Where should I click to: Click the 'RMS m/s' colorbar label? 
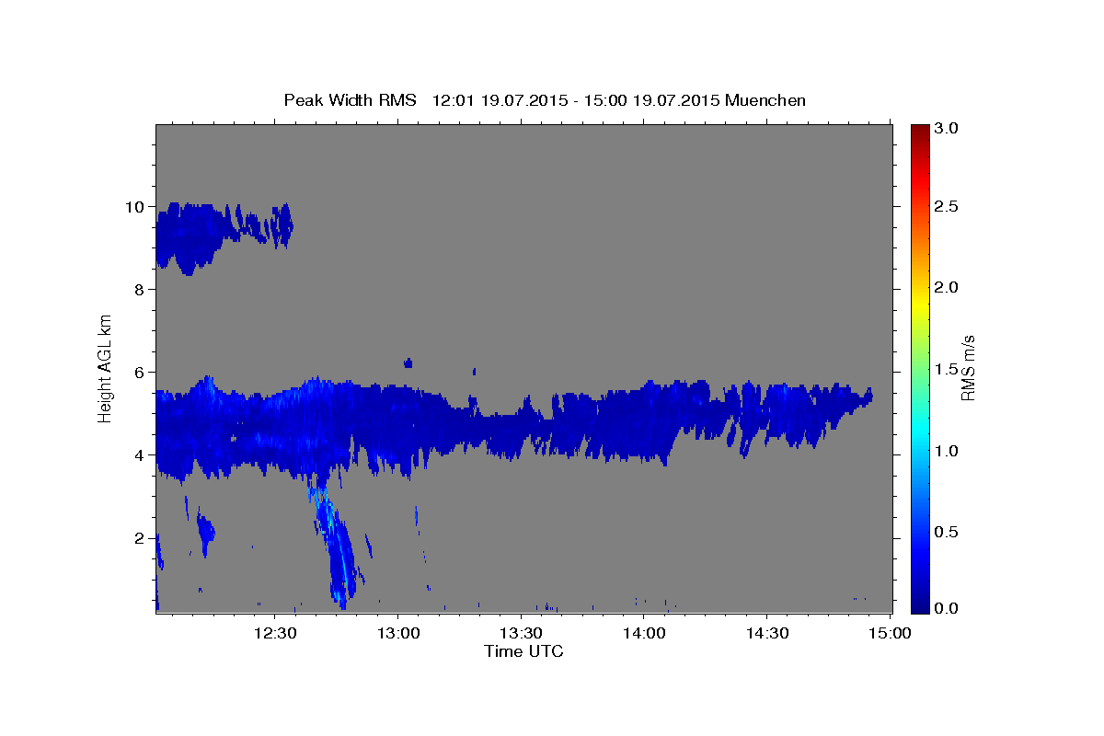click(969, 367)
